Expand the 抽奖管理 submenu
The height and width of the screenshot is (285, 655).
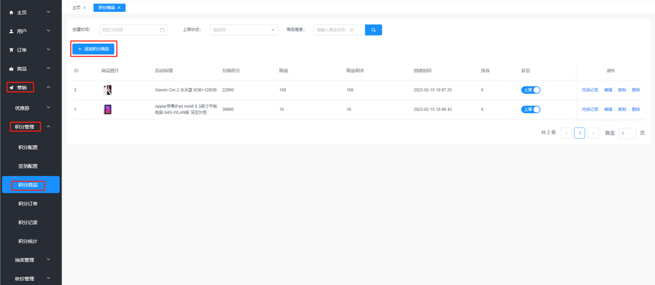(x=31, y=260)
